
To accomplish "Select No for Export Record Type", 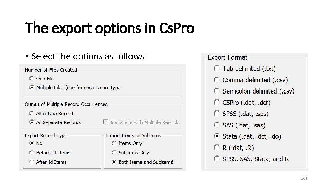I will click(x=32, y=143).
